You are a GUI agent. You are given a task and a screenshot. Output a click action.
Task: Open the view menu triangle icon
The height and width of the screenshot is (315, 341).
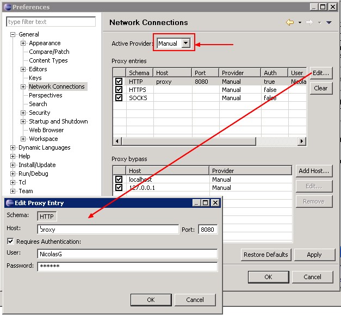coord(328,22)
